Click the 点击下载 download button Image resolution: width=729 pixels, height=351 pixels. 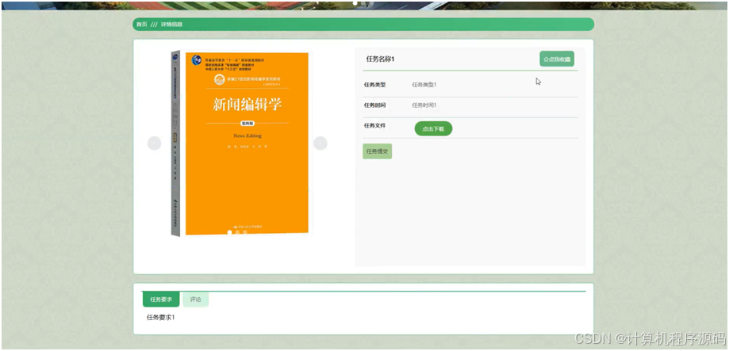(x=433, y=128)
